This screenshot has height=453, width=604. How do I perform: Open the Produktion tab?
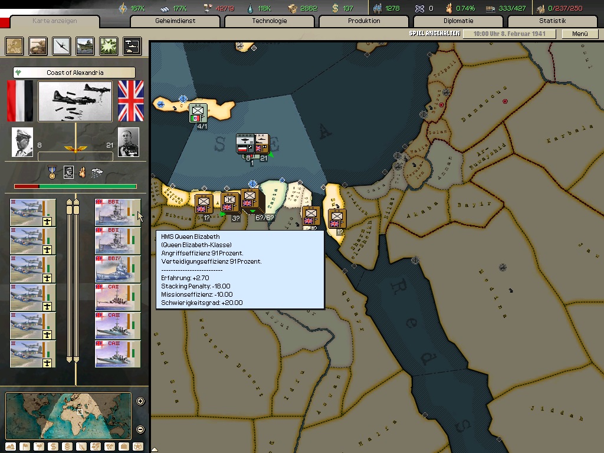point(364,21)
